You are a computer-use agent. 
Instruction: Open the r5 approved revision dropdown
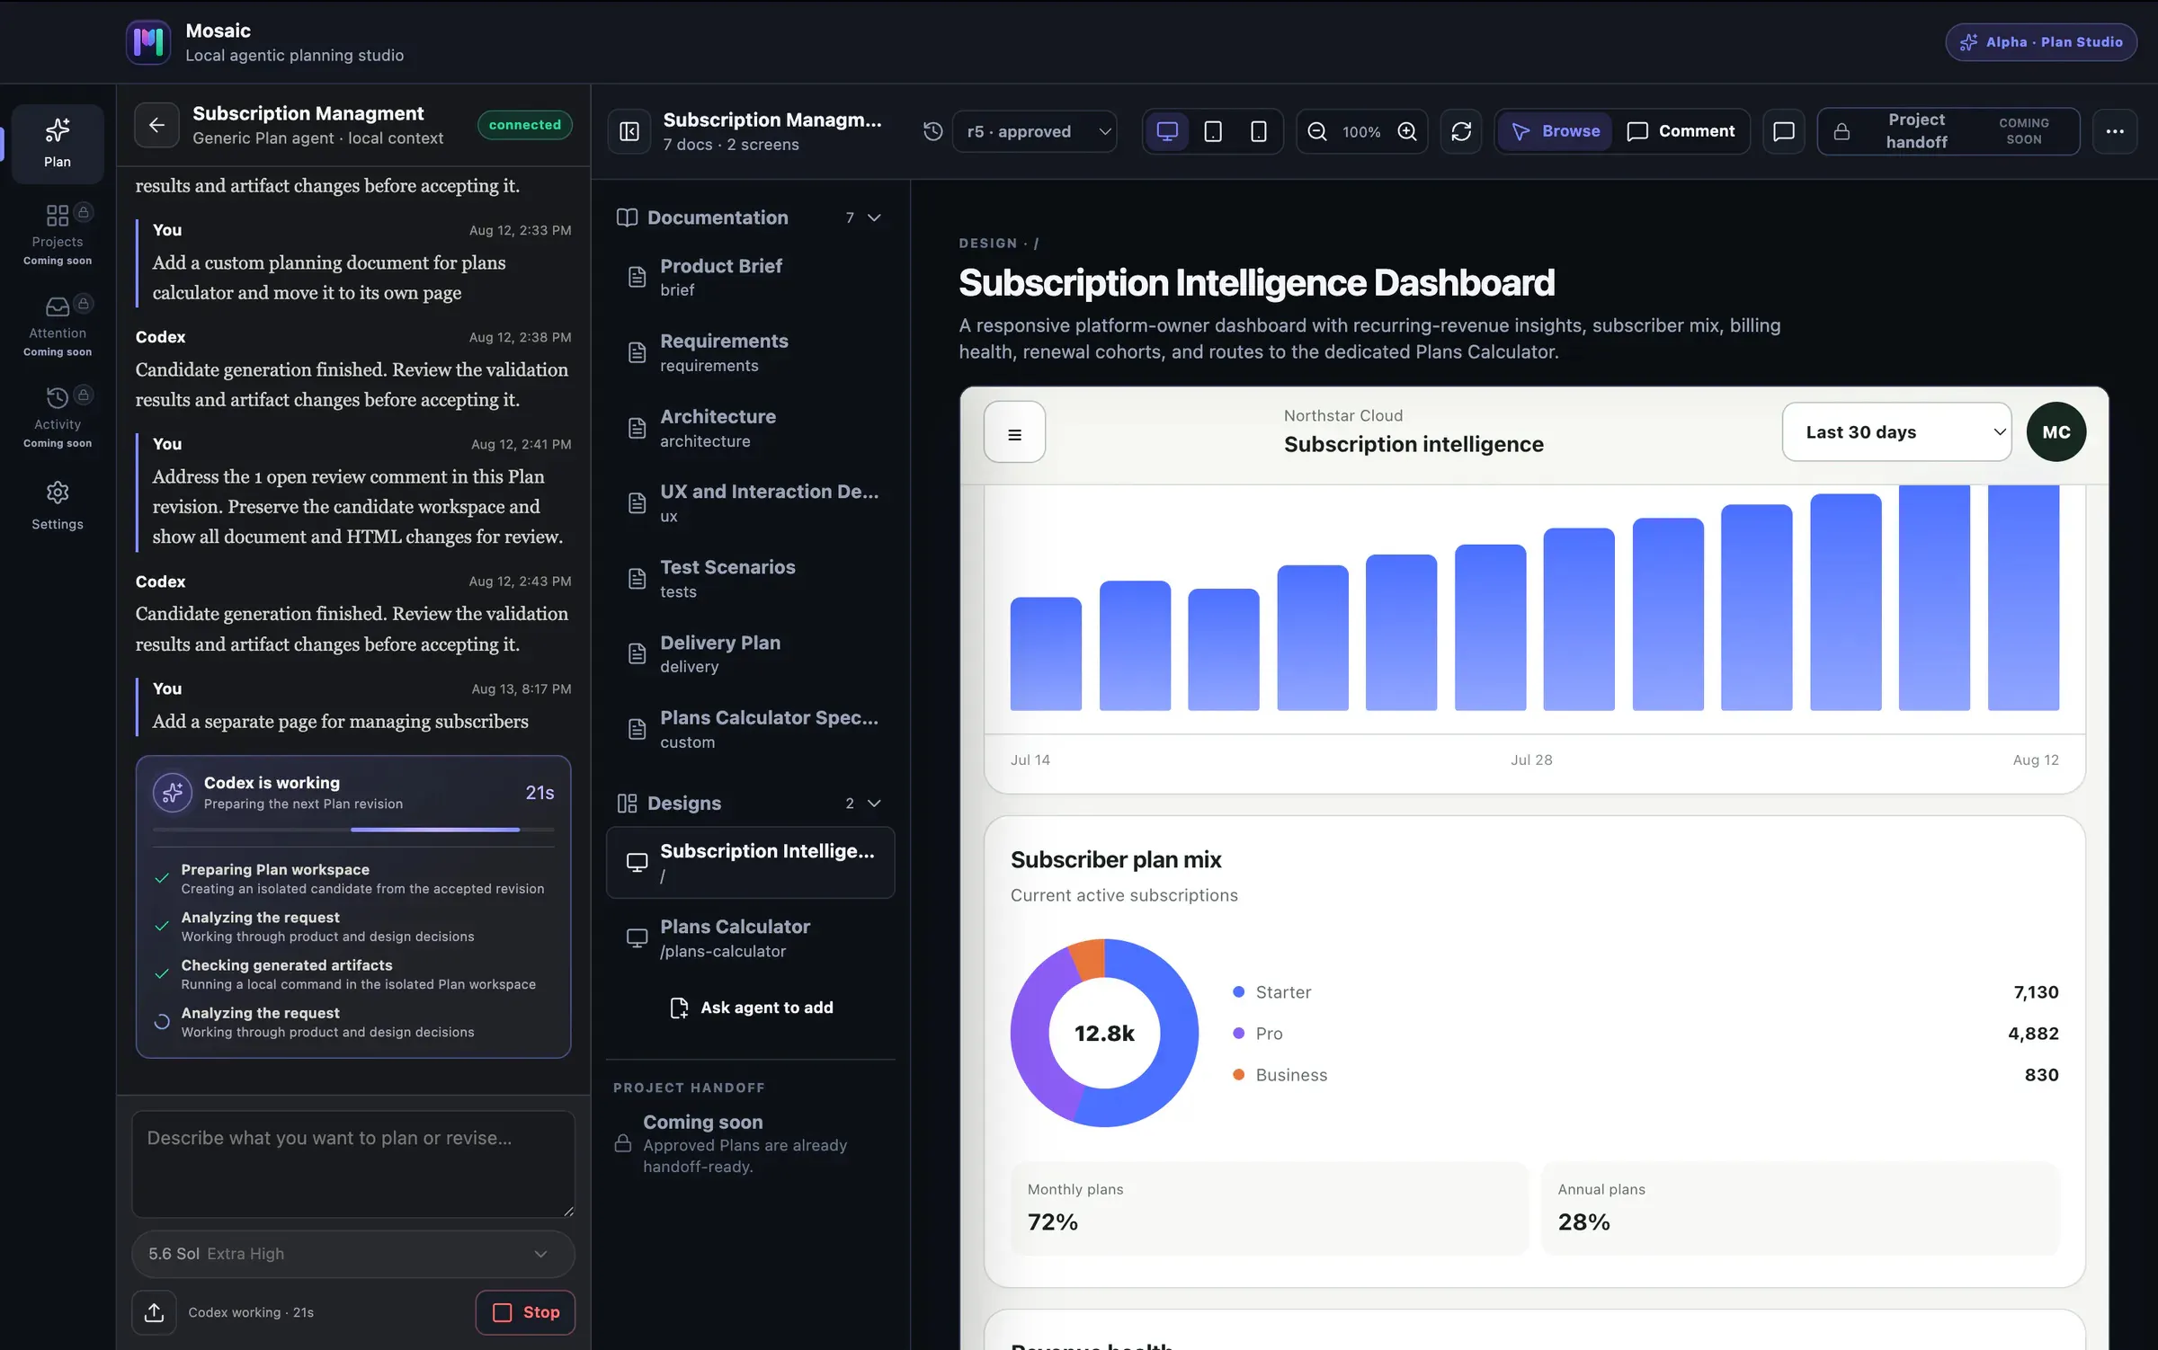click(1035, 131)
